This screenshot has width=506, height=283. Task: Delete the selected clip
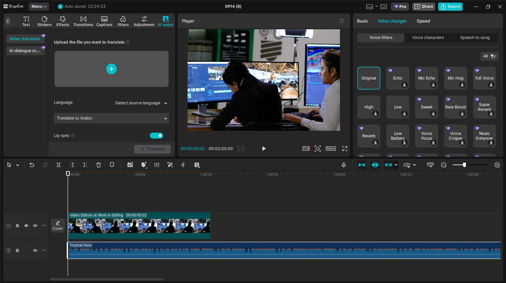pos(98,164)
